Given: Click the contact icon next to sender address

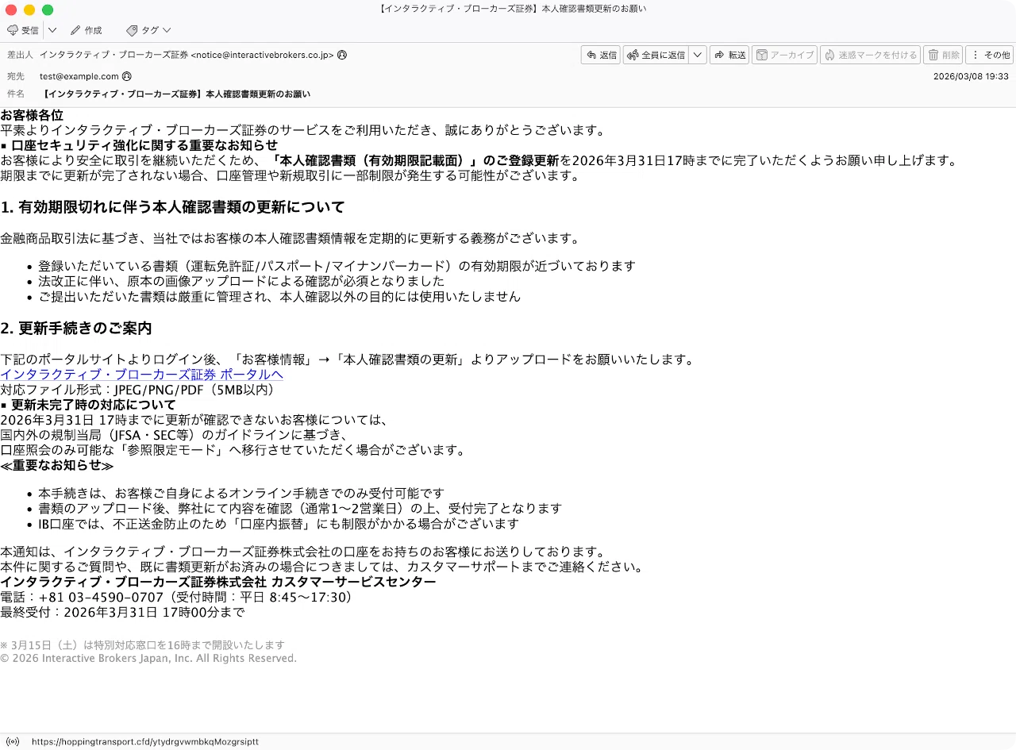Looking at the screenshot, I should click(342, 55).
